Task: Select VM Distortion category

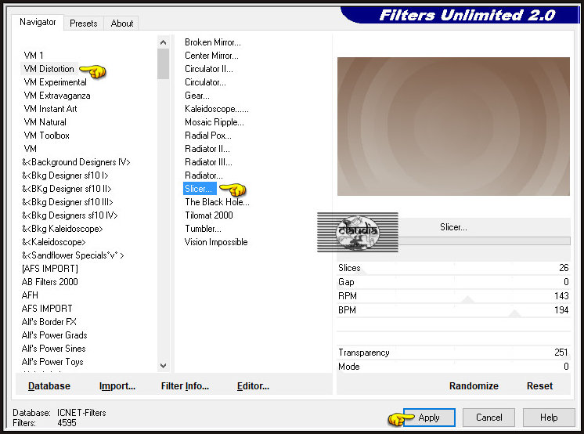Action: pyautogui.click(x=49, y=69)
